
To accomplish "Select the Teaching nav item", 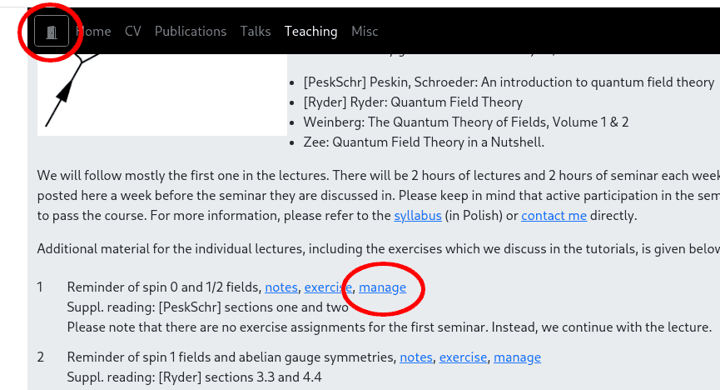I will coord(310,32).
